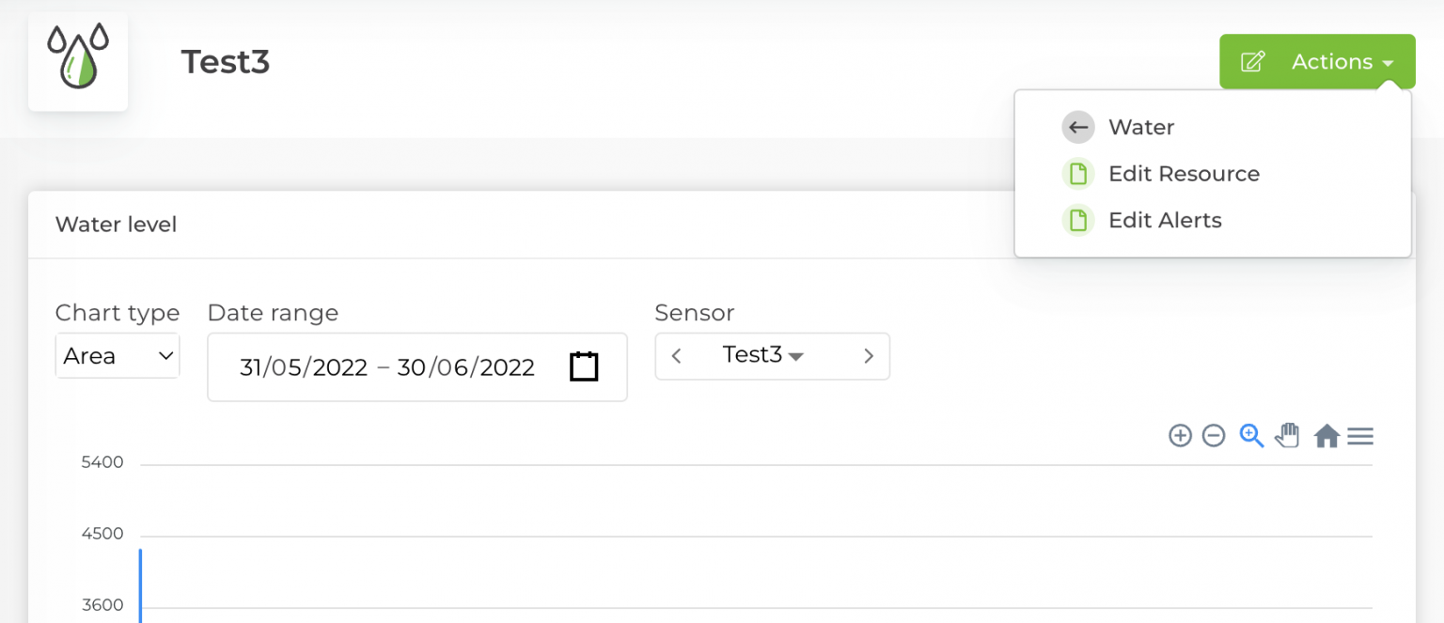1444x623 pixels.
Task: Click the Water level panel header
Action: [116, 225]
